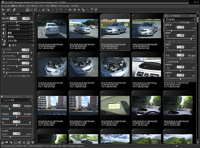200x148 pixels.
Task: Click the sharpness icon beside ナチュラル
Action: click(x=4, y=40)
